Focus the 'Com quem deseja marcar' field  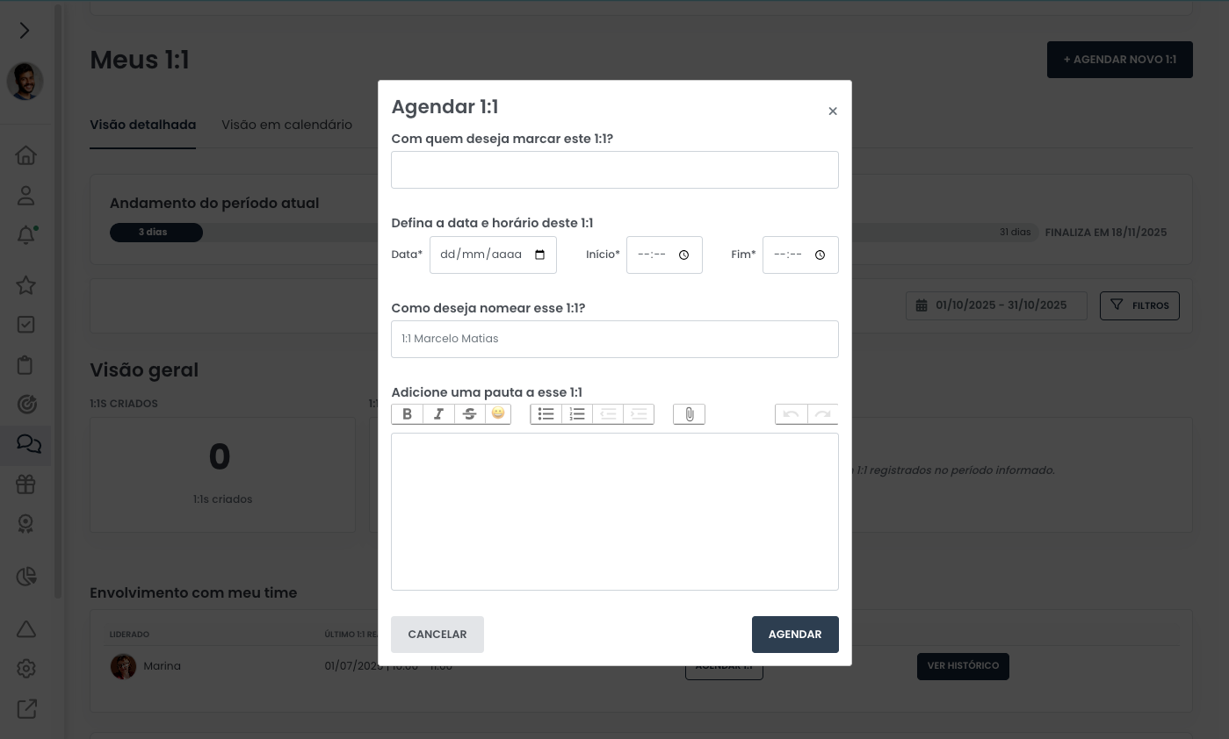615,169
